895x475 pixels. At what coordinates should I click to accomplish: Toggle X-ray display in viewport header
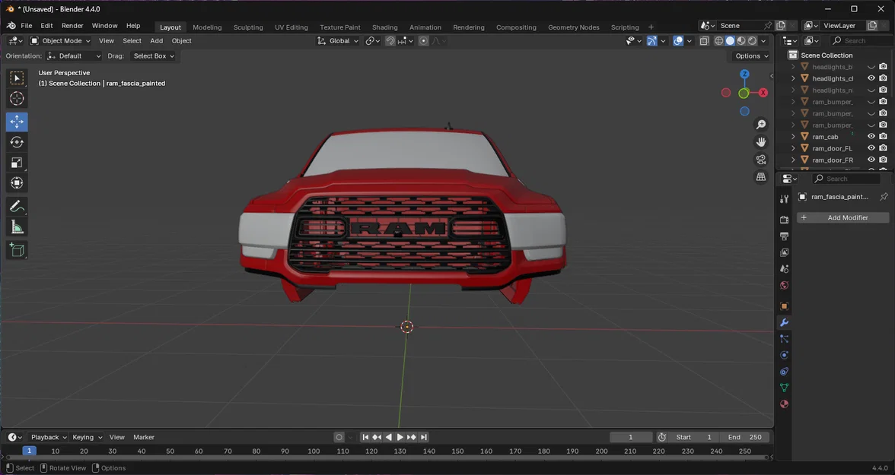[x=705, y=41]
